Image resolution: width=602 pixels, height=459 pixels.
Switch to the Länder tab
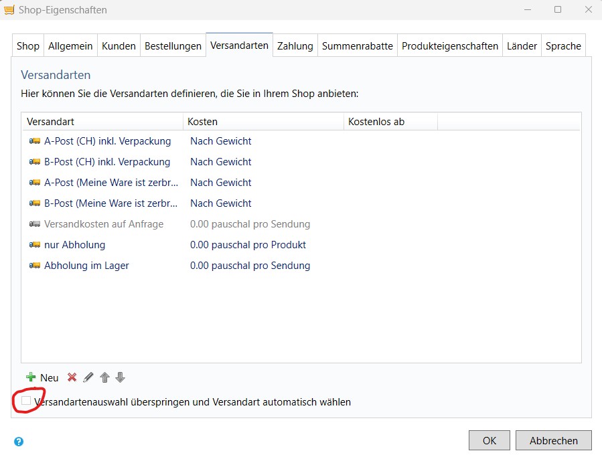(522, 45)
